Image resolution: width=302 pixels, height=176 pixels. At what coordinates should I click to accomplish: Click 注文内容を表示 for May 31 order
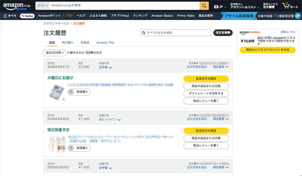[x=197, y=67]
